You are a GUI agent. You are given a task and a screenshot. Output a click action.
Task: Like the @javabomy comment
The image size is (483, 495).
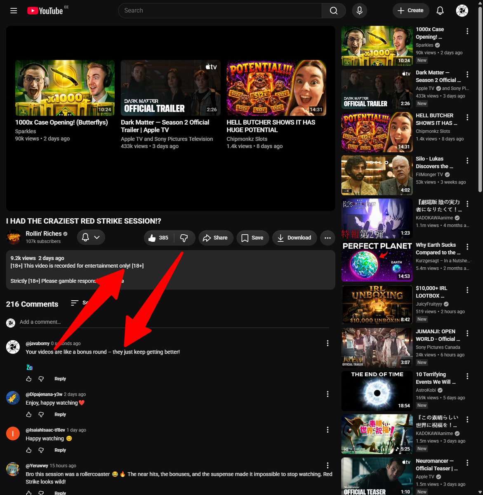[x=29, y=379]
